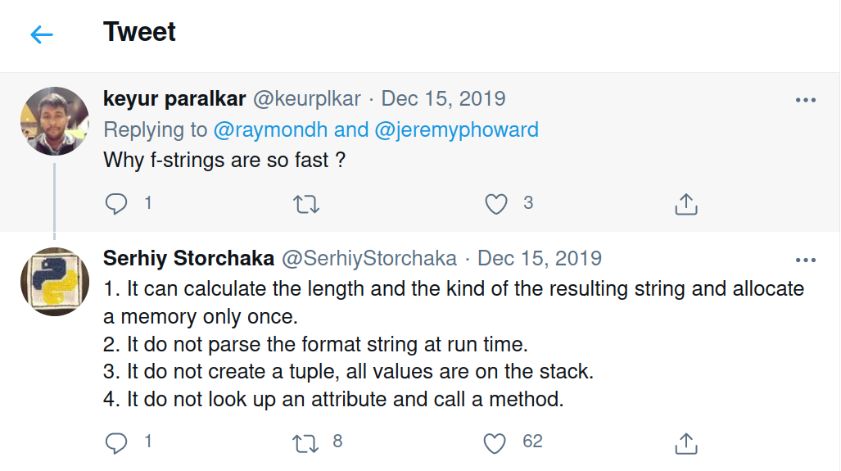Reply to keyur paralkar's tweet
The image size is (841, 471).
(x=117, y=203)
